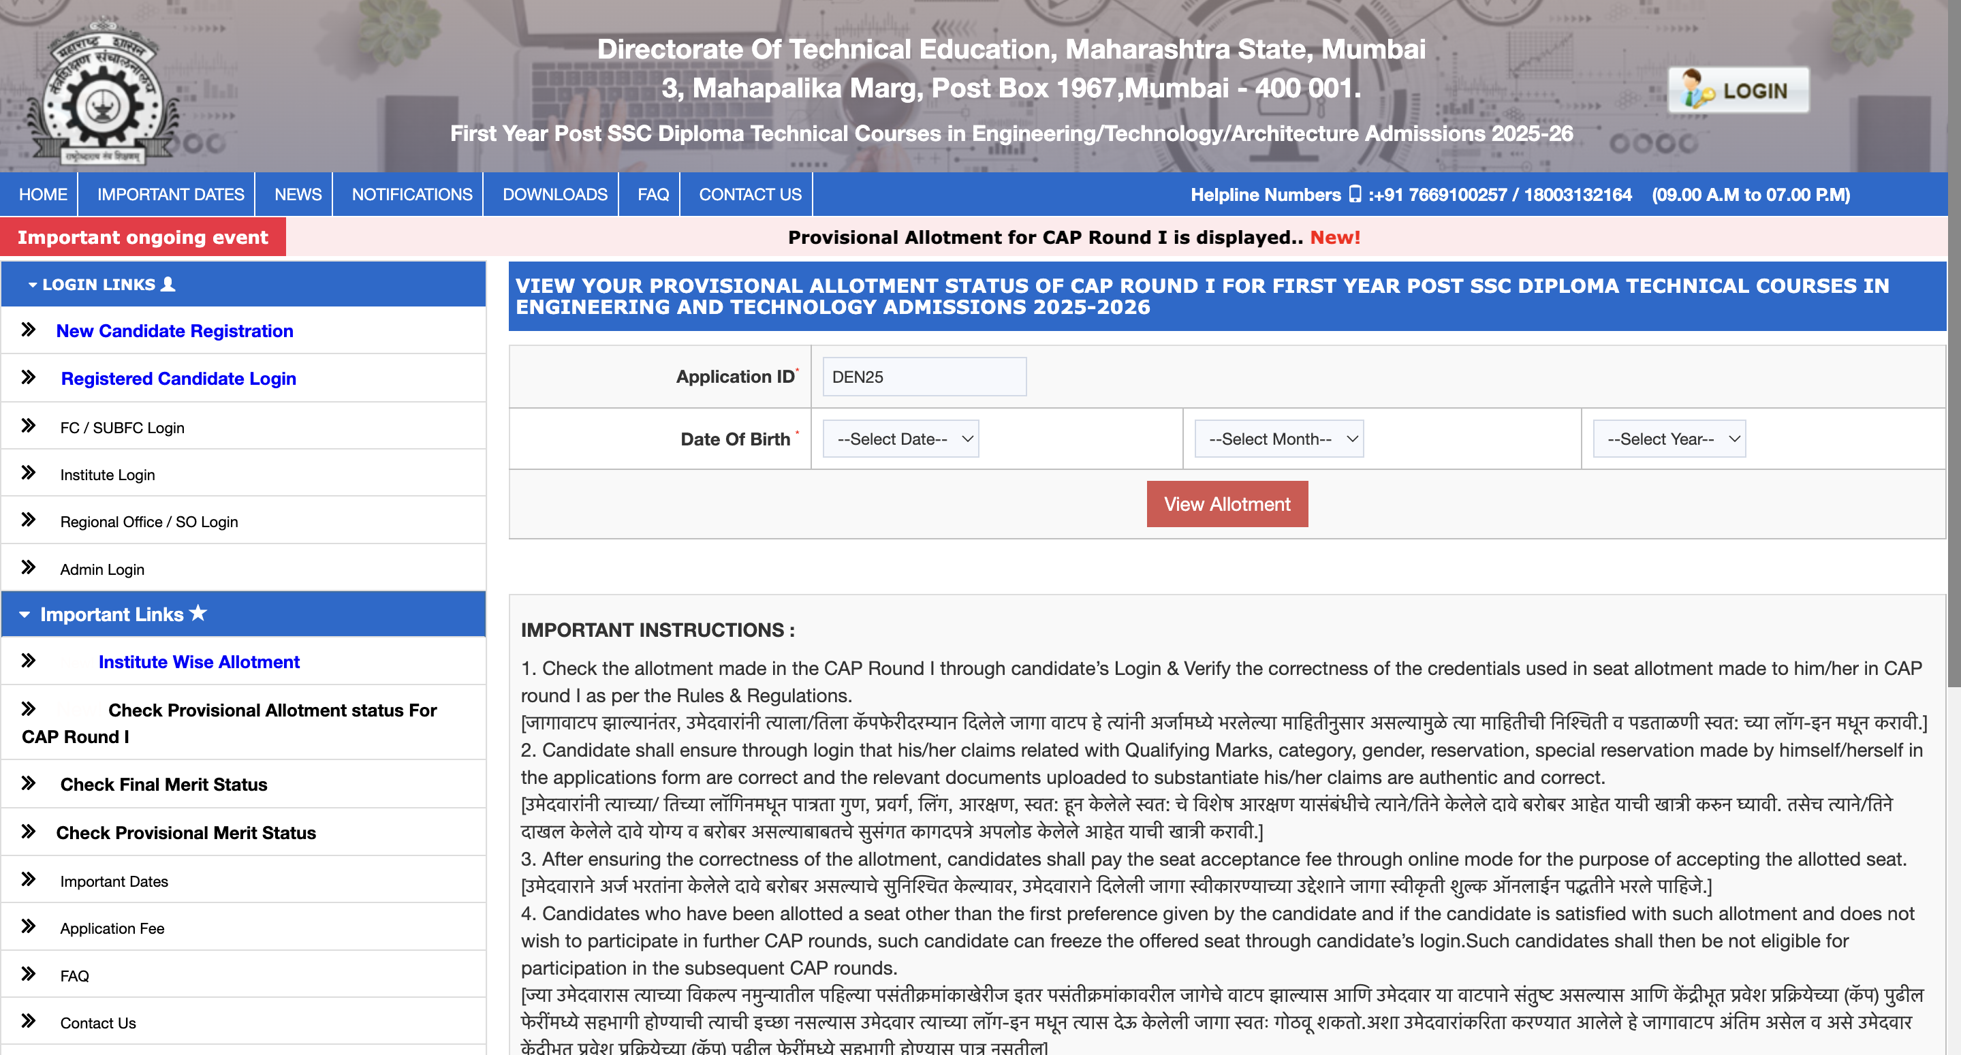The width and height of the screenshot is (1961, 1055).
Task: Click chevron icon before Regional Office / SO Login
Action: (x=29, y=520)
